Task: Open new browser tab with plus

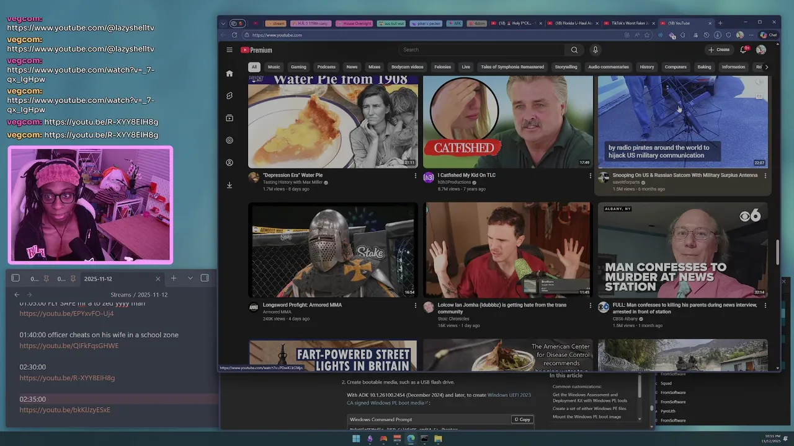Action: tap(720, 24)
